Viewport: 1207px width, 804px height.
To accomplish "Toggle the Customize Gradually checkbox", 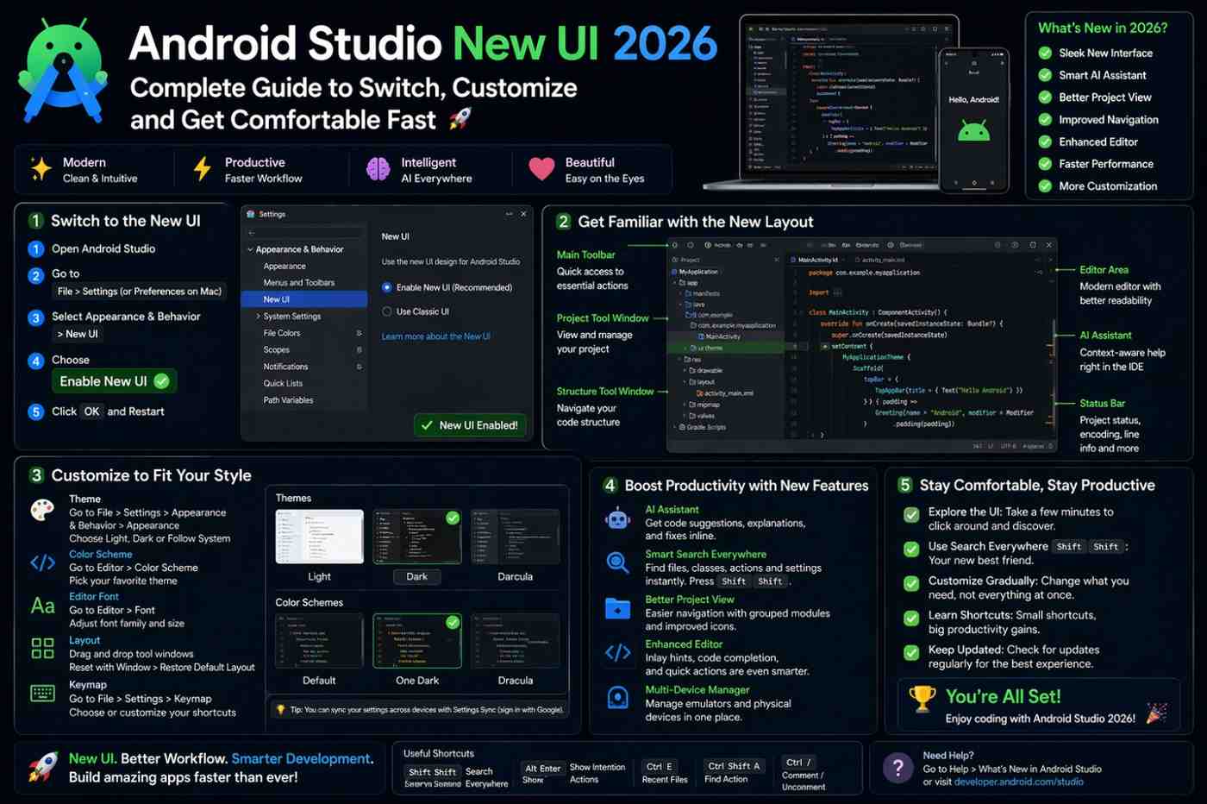I will point(910,584).
